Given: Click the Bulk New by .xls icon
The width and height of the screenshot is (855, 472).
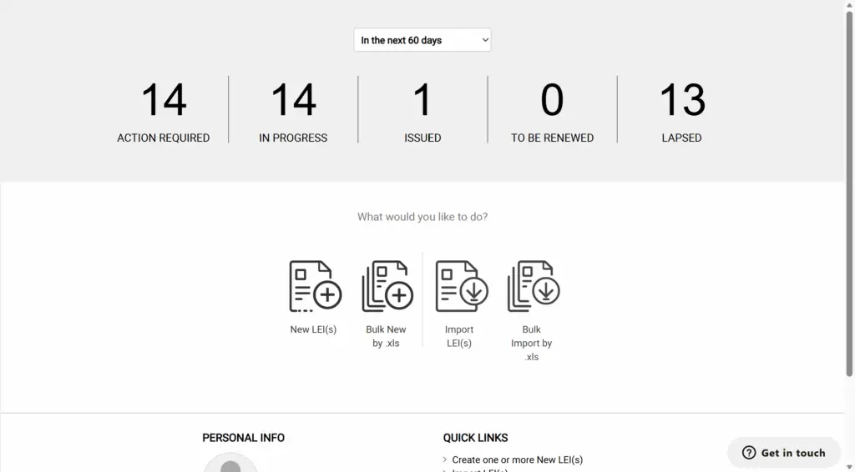Looking at the screenshot, I should coord(387,286).
